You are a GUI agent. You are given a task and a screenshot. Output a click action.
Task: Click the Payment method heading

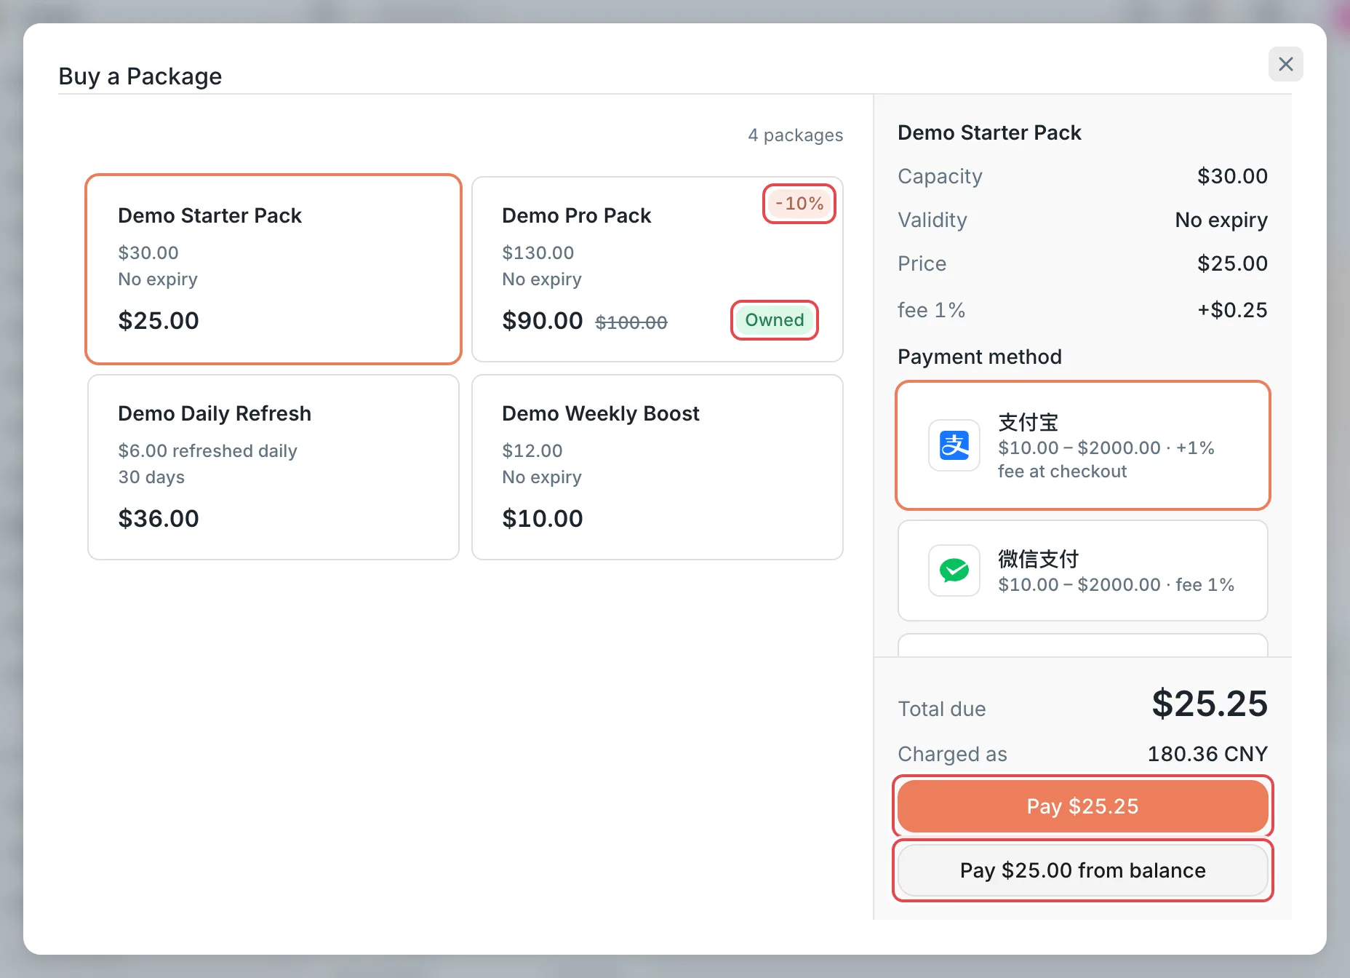click(x=980, y=357)
